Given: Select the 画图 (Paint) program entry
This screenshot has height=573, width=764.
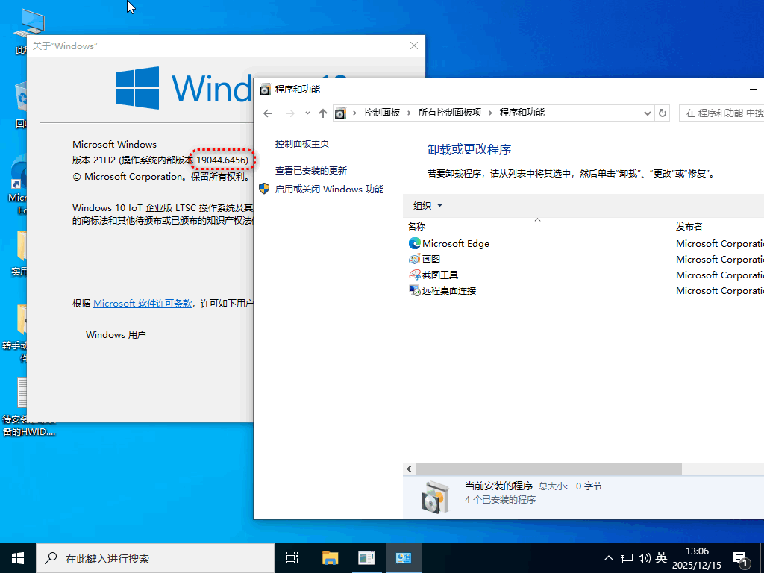Looking at the screenshot, I should (x=431, y=259).
